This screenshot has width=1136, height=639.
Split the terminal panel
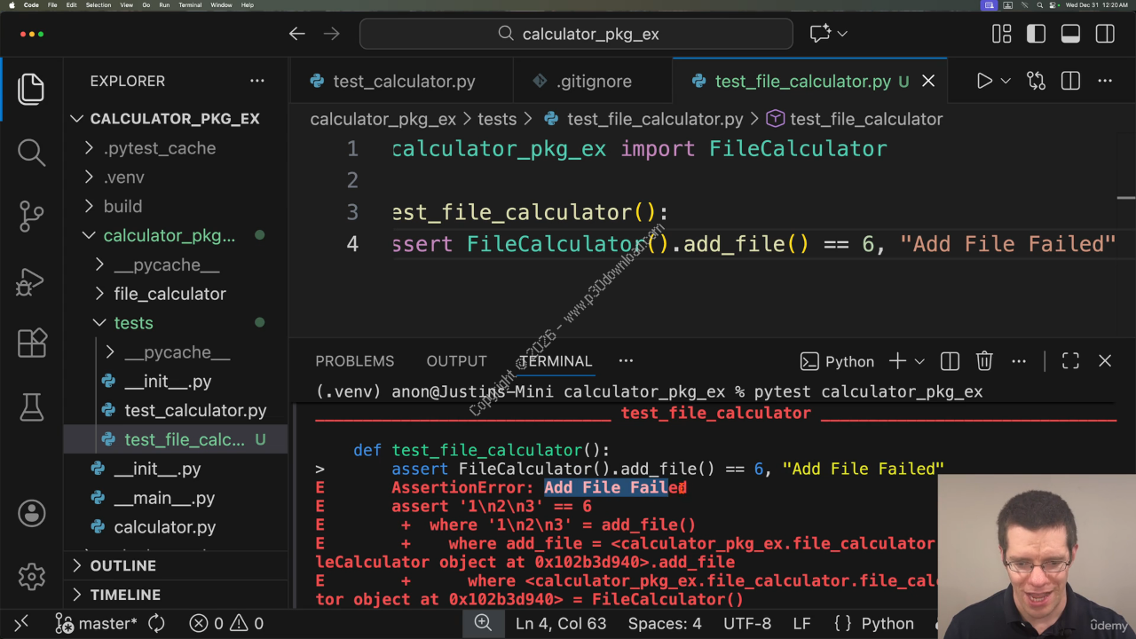click(950, 361)
